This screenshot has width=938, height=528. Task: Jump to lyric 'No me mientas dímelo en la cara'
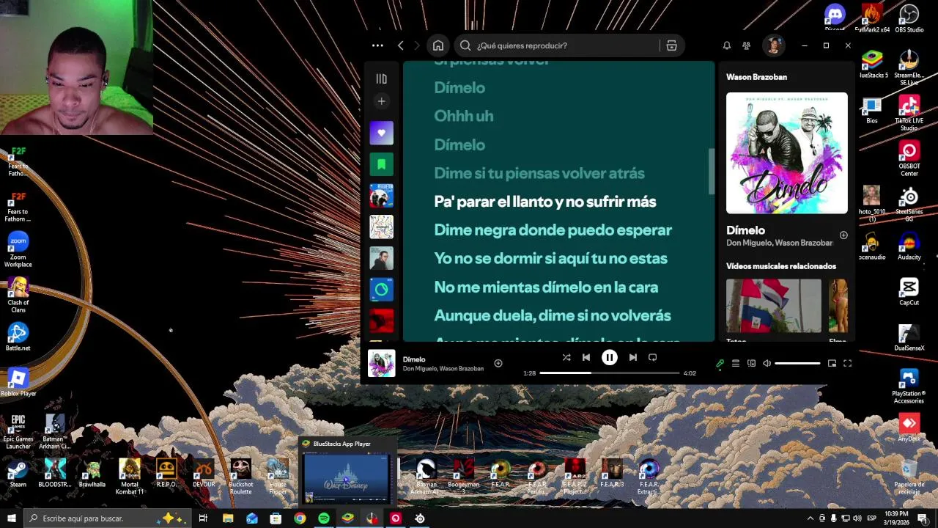tap(546, 287)
